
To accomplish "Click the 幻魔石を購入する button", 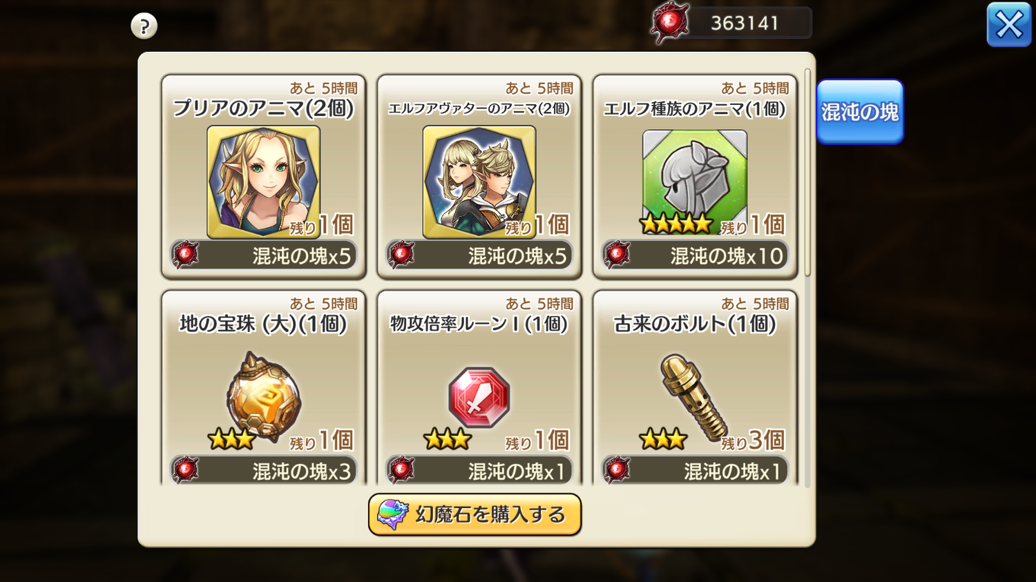I will click(474, 514).
